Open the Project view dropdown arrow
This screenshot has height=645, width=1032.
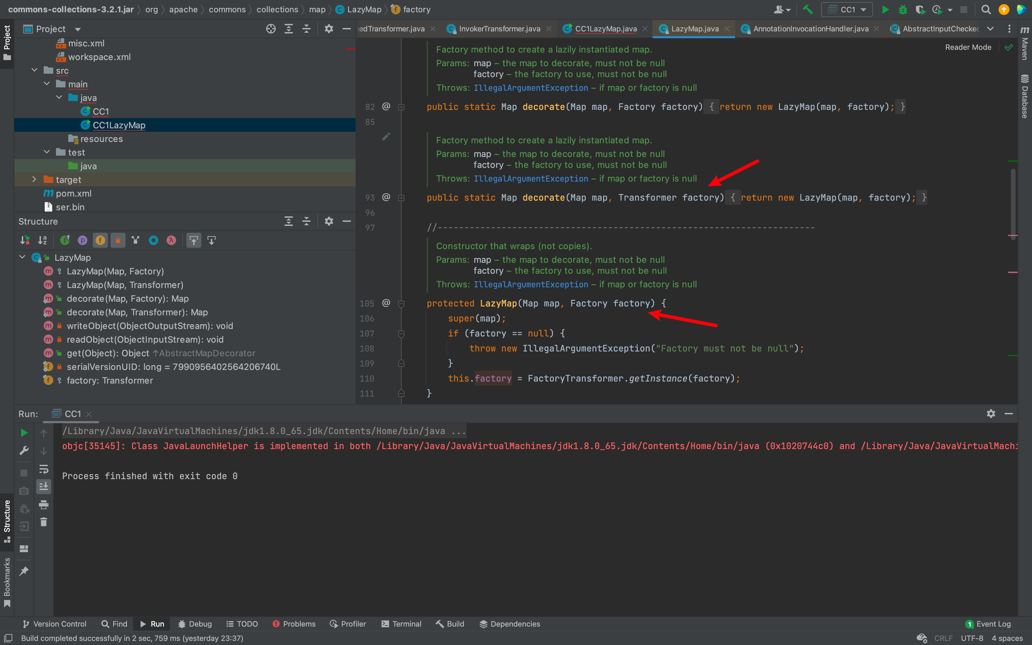[x=77, y=29]
